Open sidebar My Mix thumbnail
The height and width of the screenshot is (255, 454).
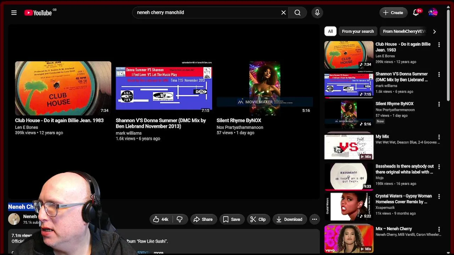click(x=349, y=146)
